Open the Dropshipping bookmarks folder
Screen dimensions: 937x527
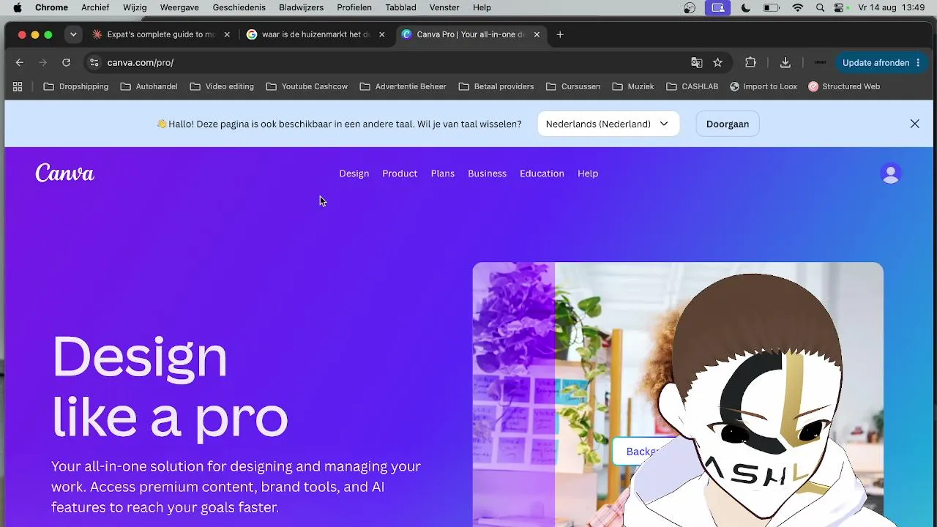click(76, 86)
